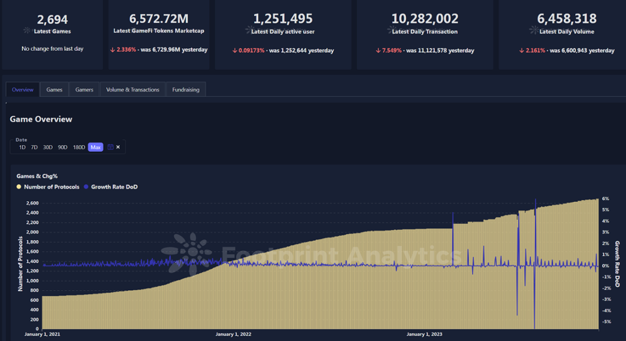Click the red down arrow under GameFi Tokens Marketcap
Image resolution: width=626 pixels, height=341 pixels.
[112, 50]
